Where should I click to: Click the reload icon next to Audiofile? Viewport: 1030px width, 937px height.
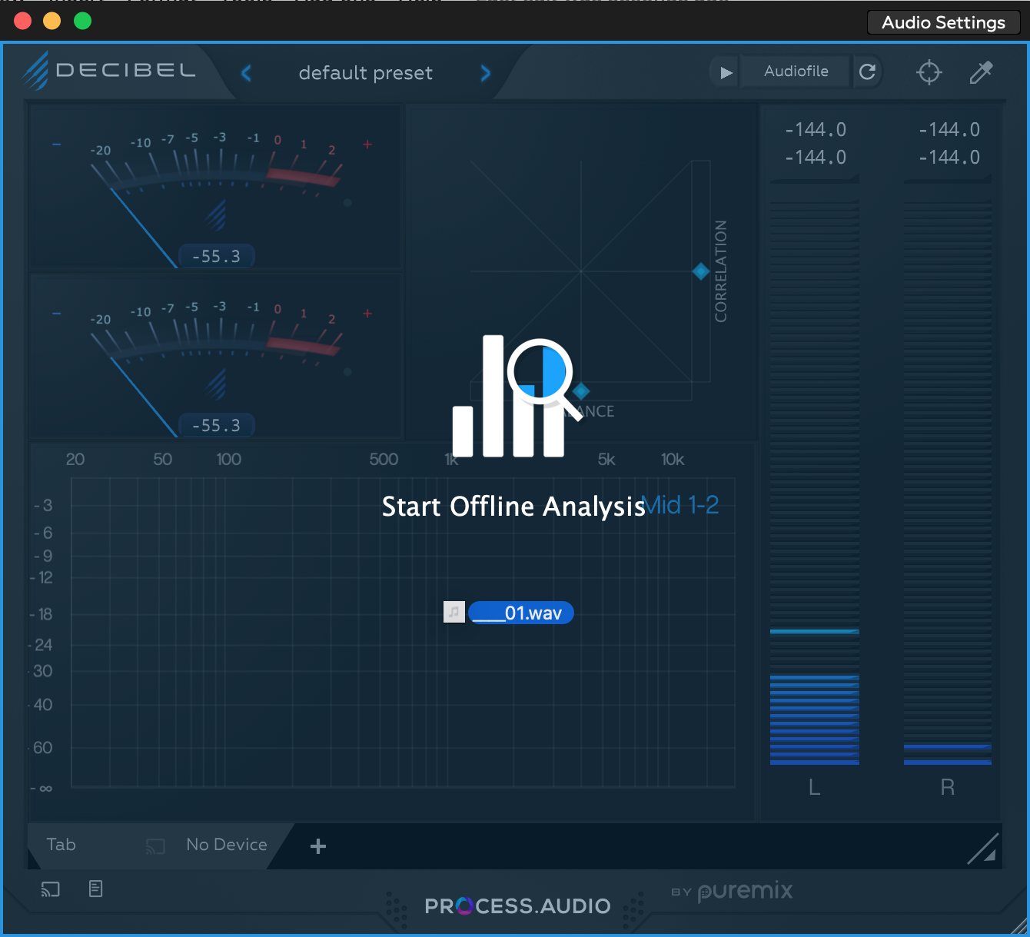click(867, 72)
